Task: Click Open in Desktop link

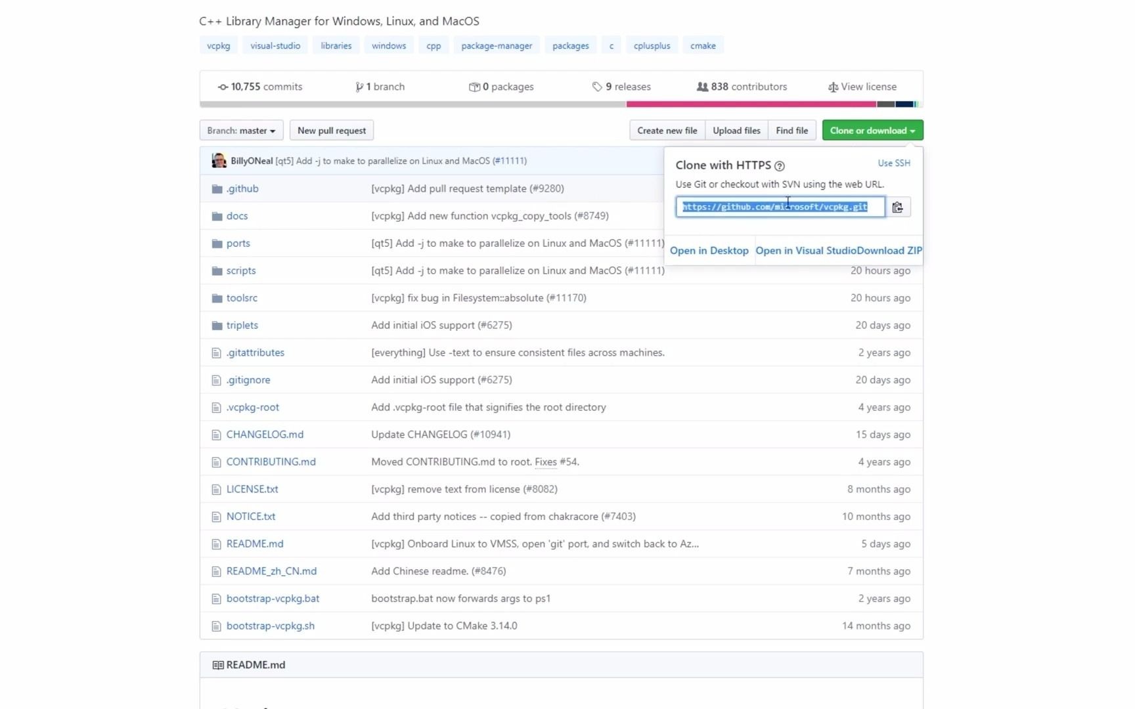Action: pos(709,251)
